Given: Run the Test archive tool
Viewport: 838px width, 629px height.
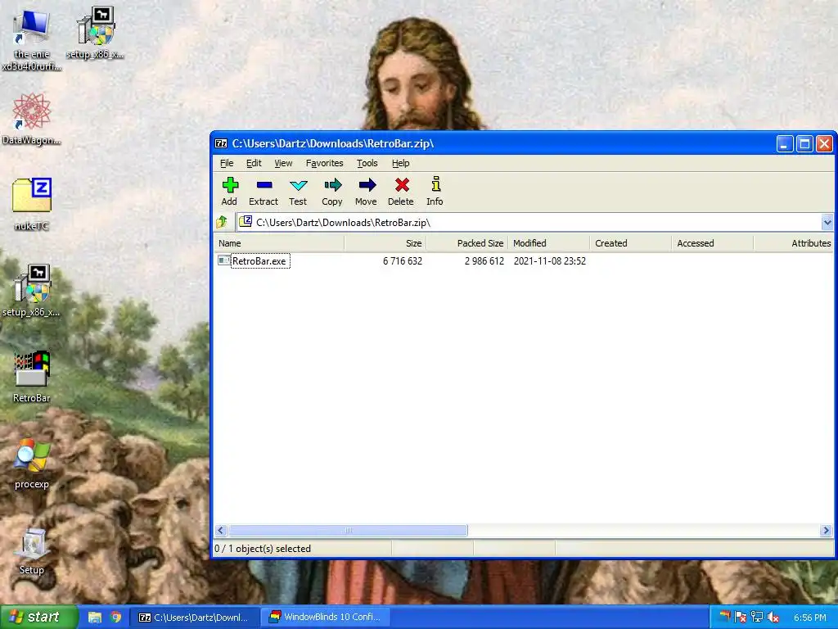Looking at the screenshot, I should coord(298,186).
